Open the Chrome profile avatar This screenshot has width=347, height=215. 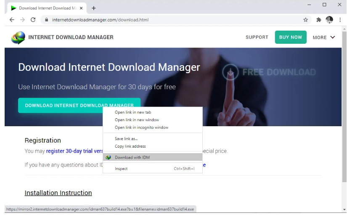coord(329,20)
